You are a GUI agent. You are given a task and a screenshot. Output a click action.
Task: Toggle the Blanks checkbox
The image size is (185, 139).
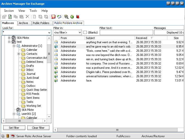click(85, 32)
